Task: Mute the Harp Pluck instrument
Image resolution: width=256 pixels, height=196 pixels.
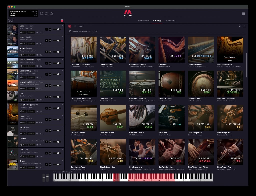Action: tap(50, 119)
